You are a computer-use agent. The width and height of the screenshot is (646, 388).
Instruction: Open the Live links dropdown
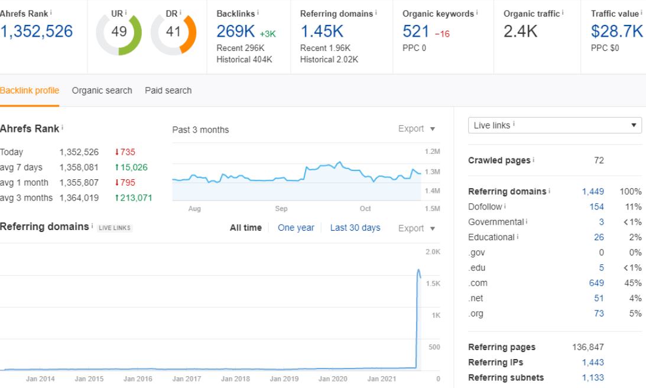tap(554, 125)
